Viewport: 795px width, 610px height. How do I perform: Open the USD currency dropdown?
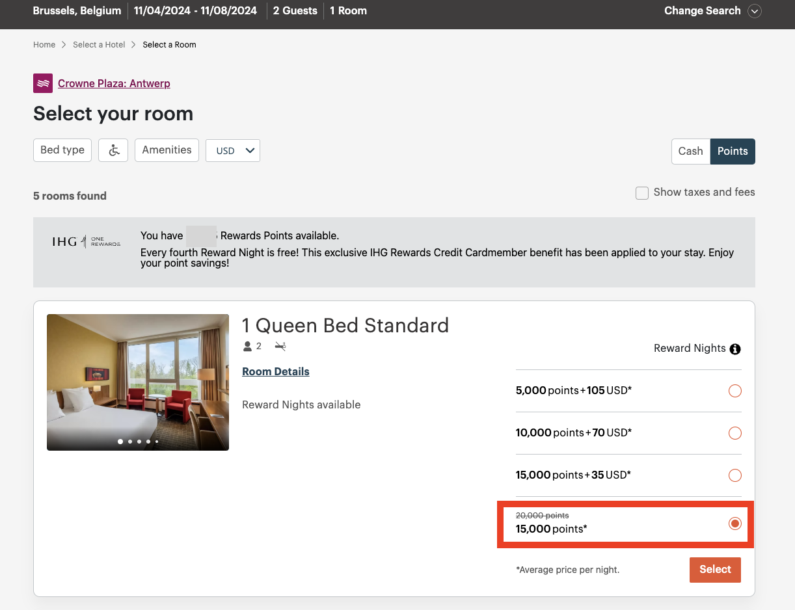[x=232, y=150]
